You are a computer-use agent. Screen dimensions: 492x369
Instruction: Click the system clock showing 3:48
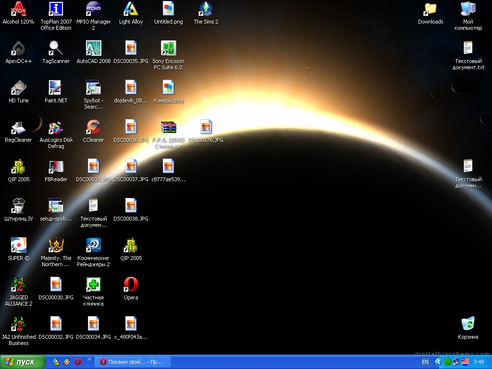[x=479, y=362]
